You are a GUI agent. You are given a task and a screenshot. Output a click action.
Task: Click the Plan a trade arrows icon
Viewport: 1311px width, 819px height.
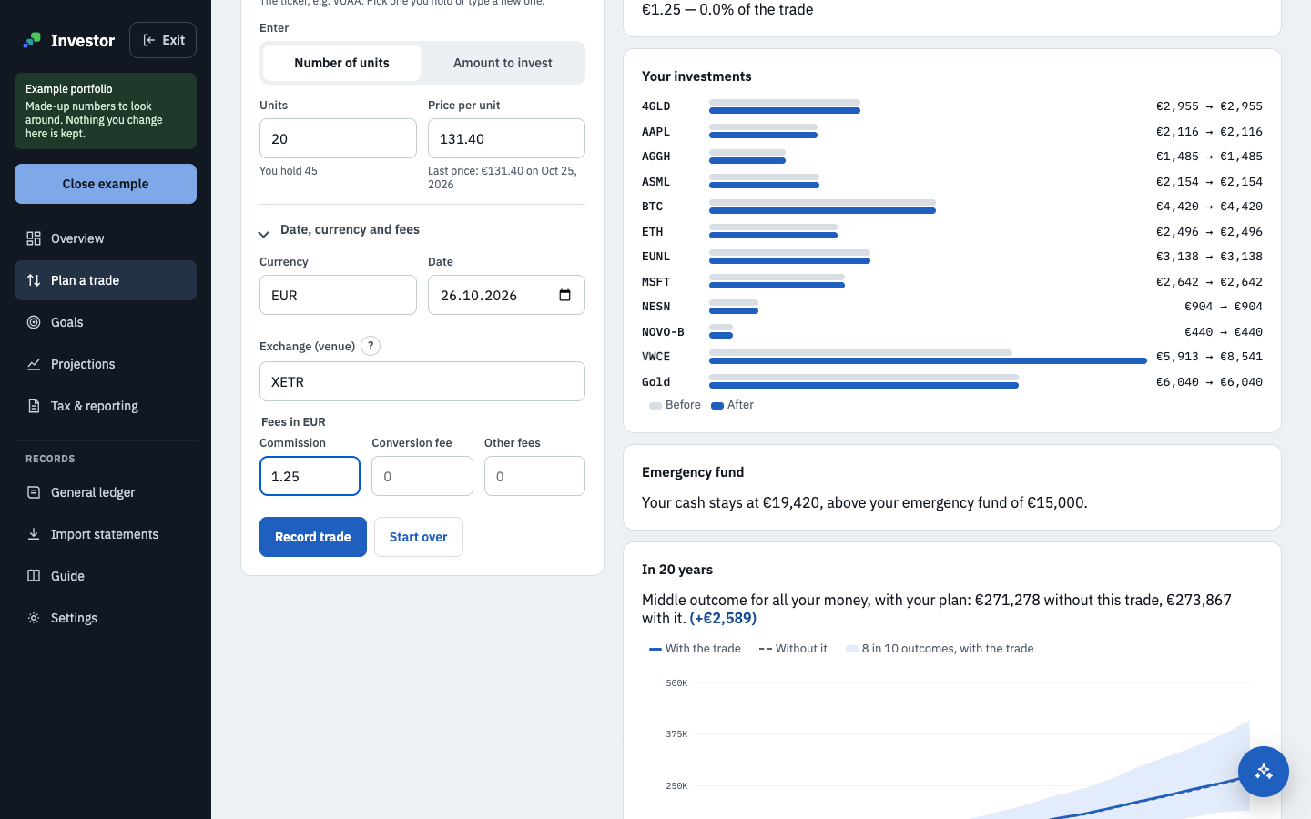(x=34, y=280)
